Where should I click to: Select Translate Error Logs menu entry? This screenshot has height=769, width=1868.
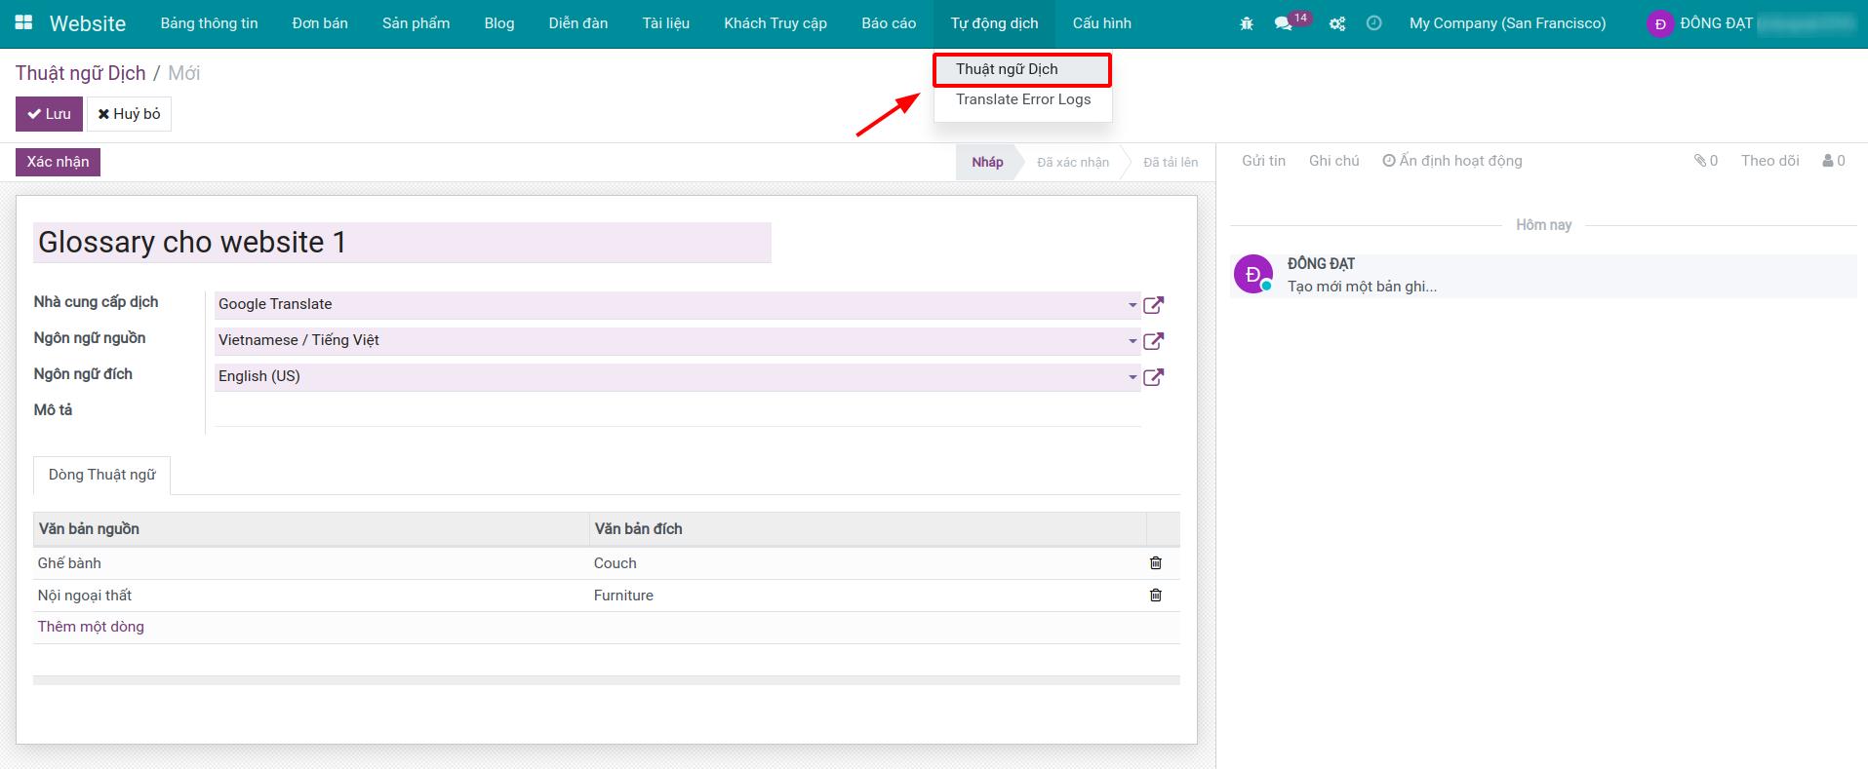[x=1022, y=99]
